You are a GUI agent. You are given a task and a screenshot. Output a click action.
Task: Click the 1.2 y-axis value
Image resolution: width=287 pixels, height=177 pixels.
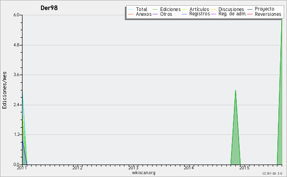coord(16,134)
